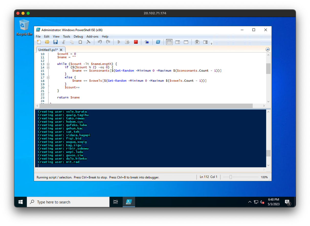The height and width of the screenshot is (226, 310).
Task: Stop the running script via red Stop icon
Action: tap(136, 42)
